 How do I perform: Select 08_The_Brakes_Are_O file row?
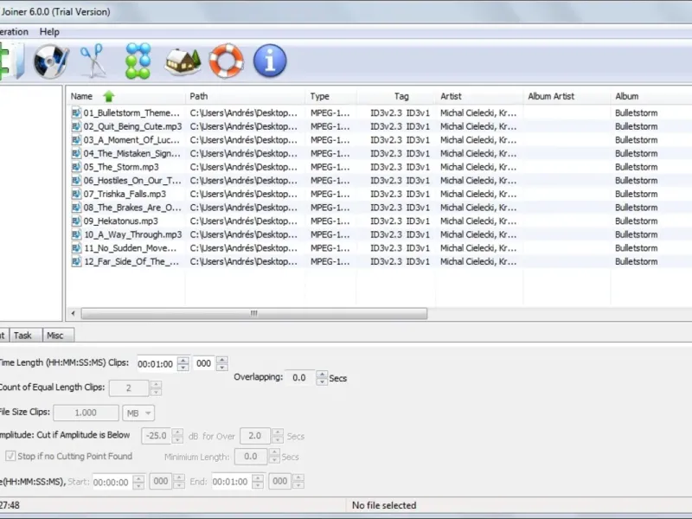tap(381, 208)
